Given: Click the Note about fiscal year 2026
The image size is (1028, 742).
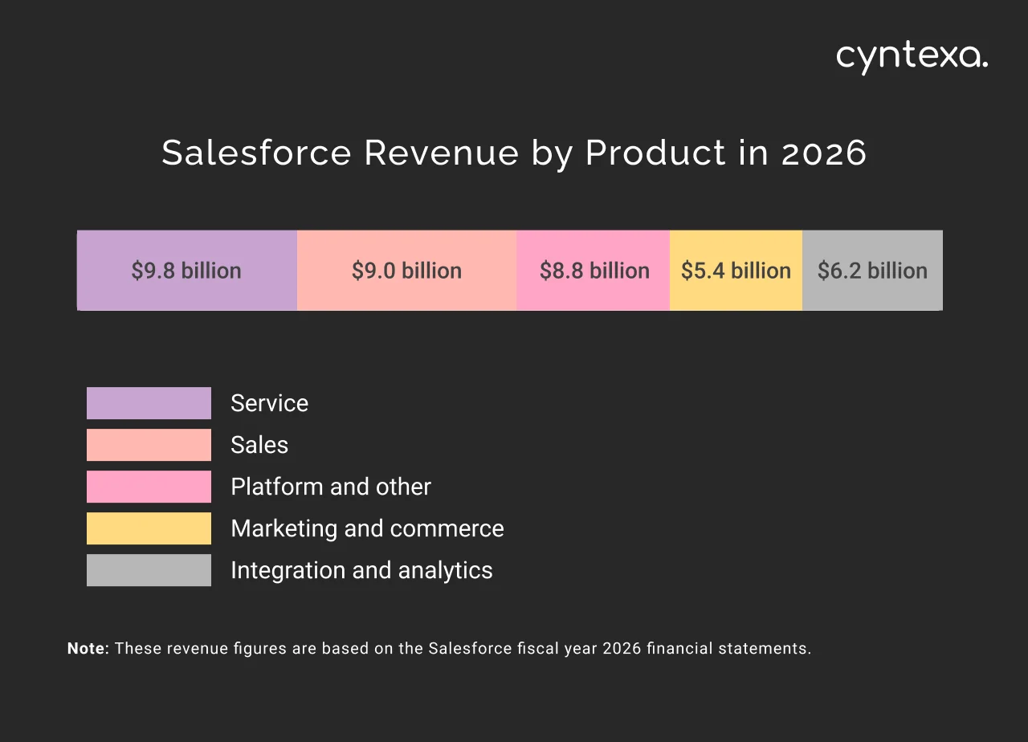Looking at the screenshot, I should (439, 649).
